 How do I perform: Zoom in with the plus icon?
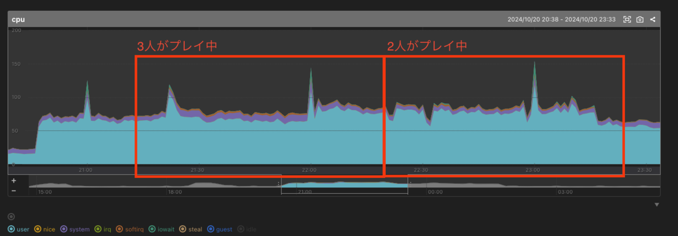tap(14, 181)
